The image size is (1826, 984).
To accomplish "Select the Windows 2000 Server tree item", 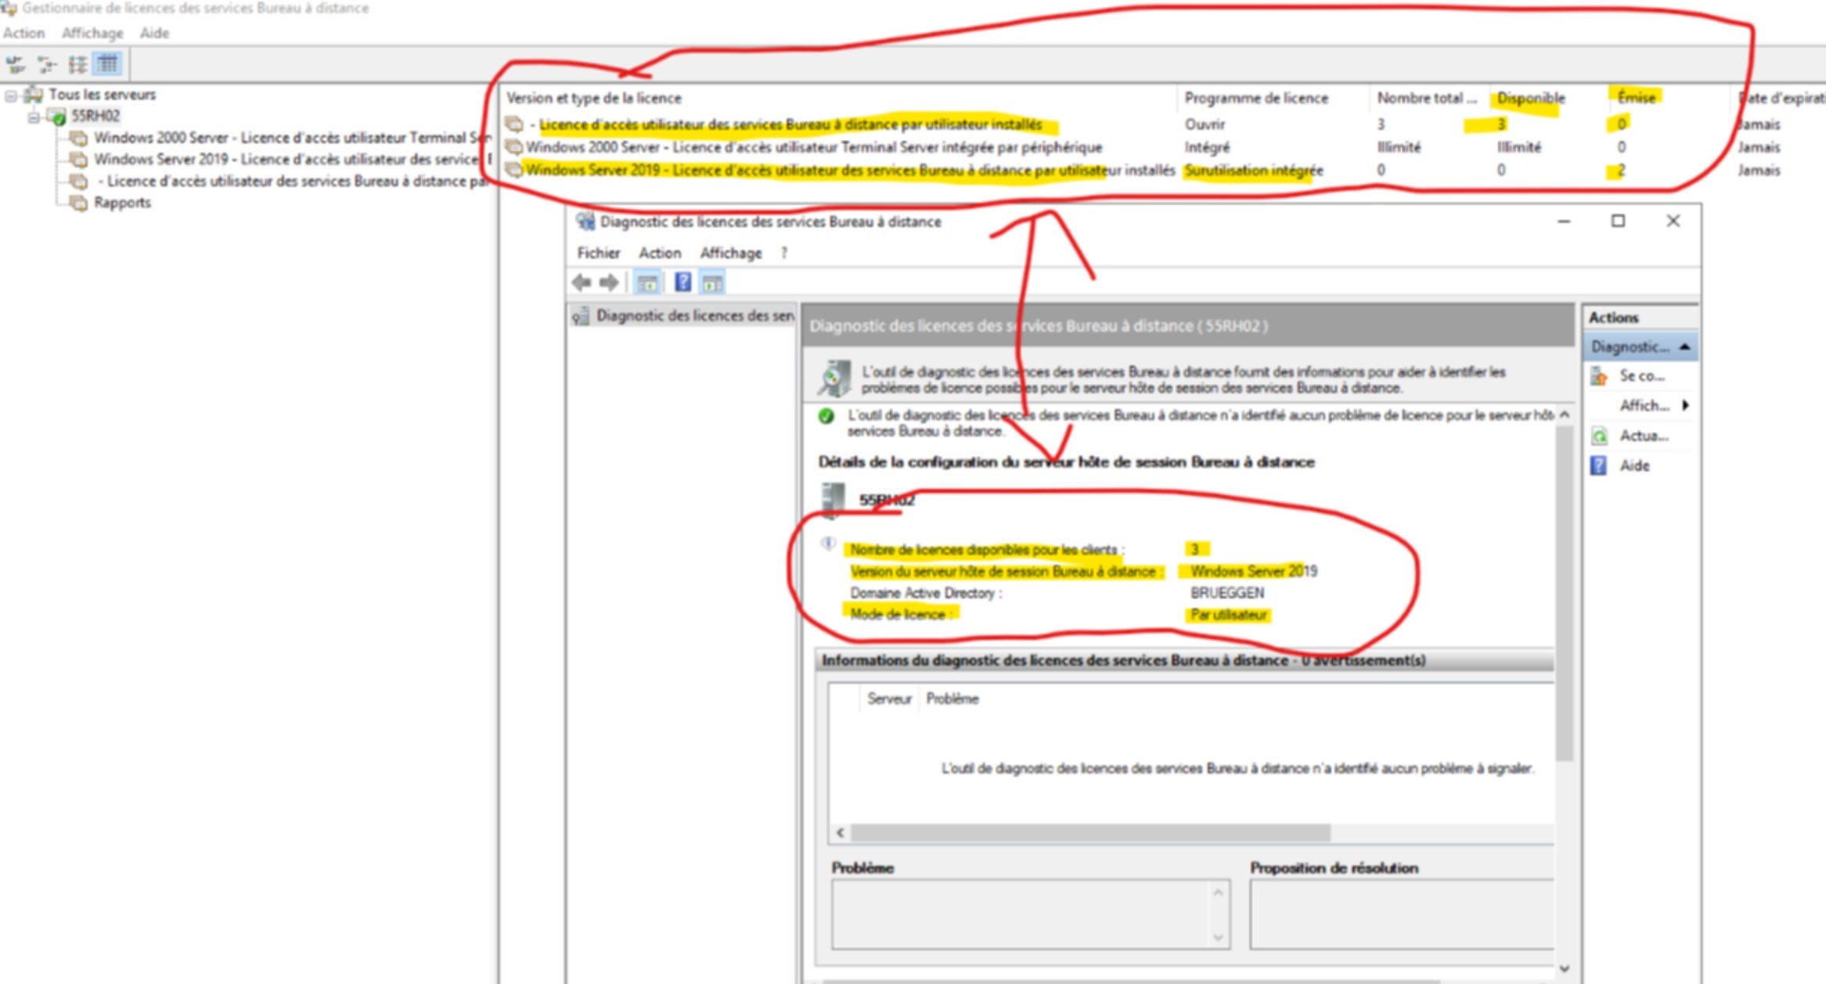I will coord(291,138).
